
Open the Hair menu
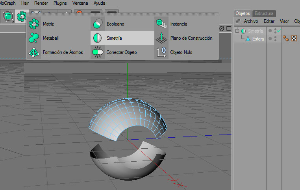(x=25, y=3)
